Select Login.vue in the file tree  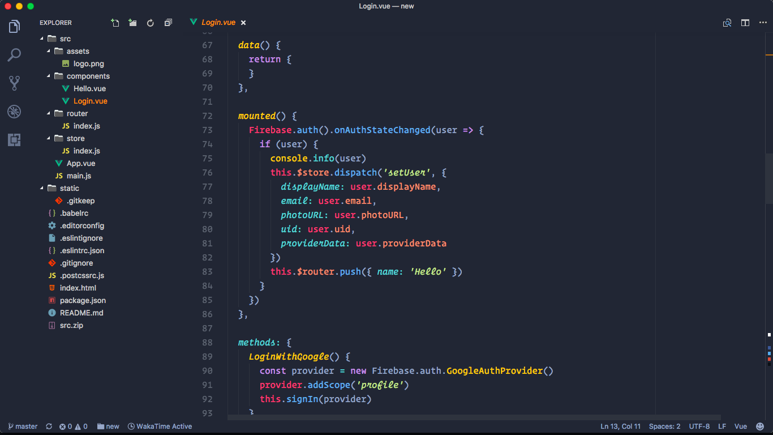pyautogui.click(x=90, y=101)
